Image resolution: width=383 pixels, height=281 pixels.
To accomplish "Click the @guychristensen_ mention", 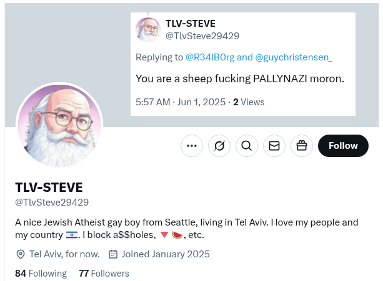I will 294,57.
